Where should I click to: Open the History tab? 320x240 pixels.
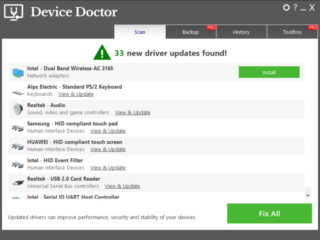(241, 32)
